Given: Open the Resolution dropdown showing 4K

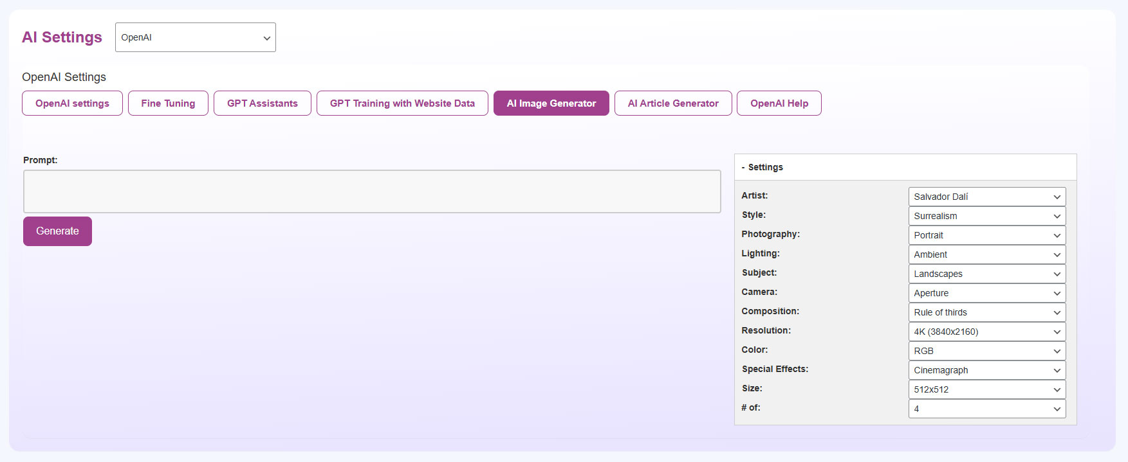Looking at the screenshot, I should (x=986, y=332).
